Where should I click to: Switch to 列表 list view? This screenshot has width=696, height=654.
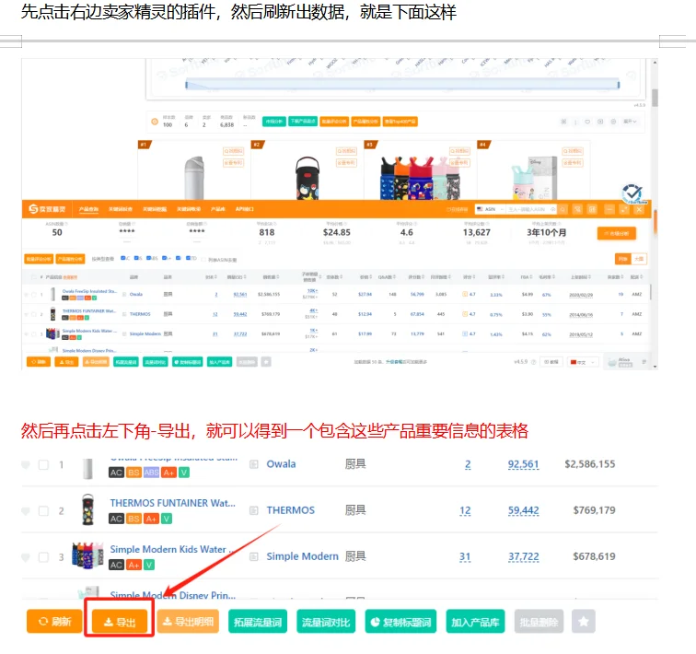pyautogui.click(x=622, y=259)
